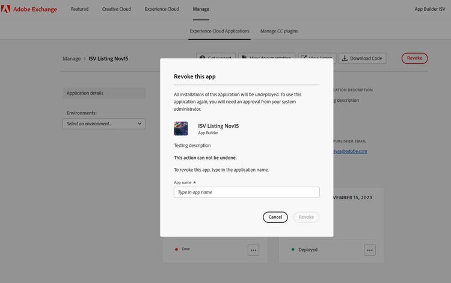Viewport: 451px width, 283px height.
Task: Open Experience Cloud in the top navigation
Action: (162, 9)
